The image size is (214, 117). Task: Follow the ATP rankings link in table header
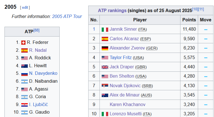[112, 11]
